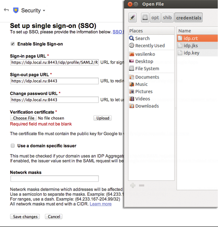Click the Choose File button

(24, 118)
